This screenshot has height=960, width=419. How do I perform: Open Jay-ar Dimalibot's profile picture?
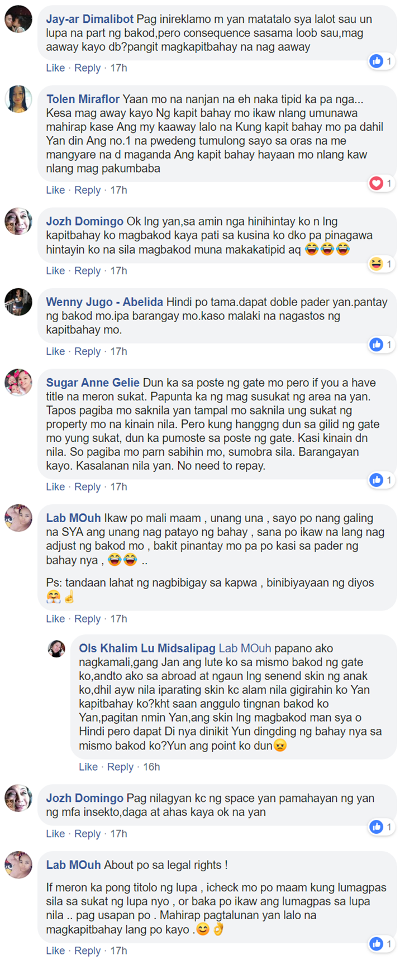[x=18, y=20]
